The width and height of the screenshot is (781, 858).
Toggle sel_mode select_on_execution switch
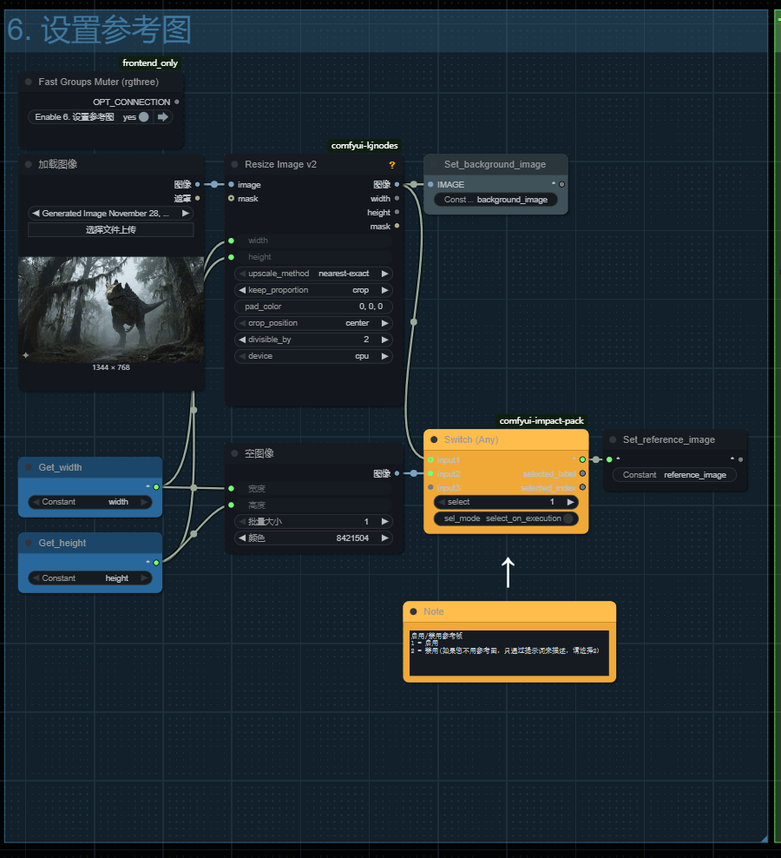568,518
